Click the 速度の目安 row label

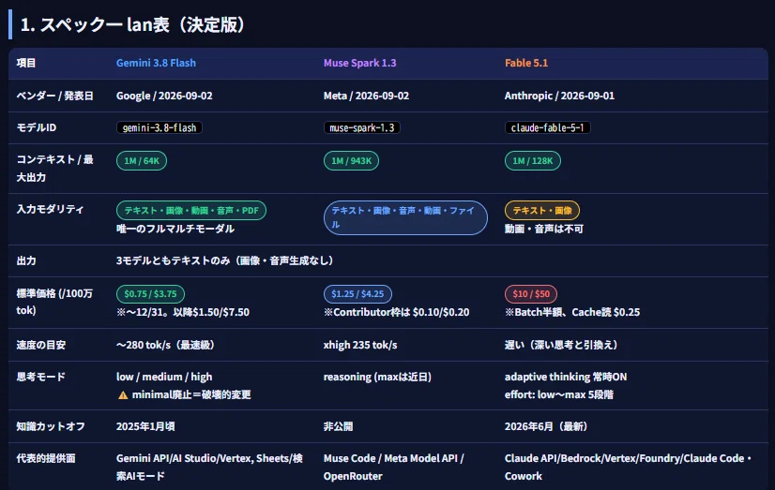(x=40, y=345)
